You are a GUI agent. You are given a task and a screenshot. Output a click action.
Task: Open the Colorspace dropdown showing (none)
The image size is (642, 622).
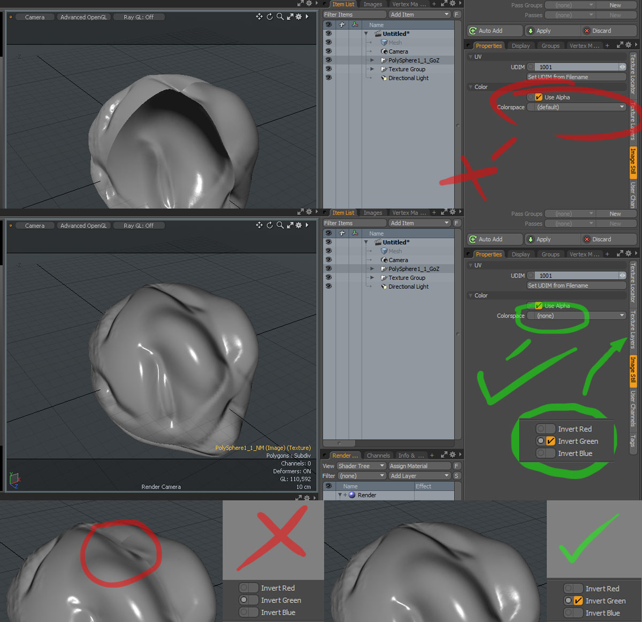(577, 316)
